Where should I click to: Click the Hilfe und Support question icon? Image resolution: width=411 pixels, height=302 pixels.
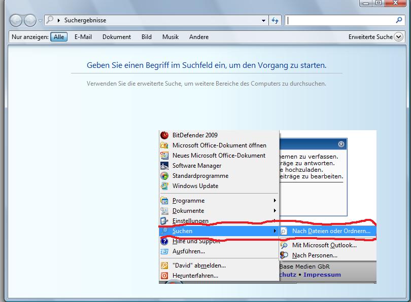[164, 241]
